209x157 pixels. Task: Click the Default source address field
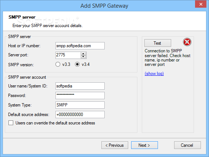(80, 115)
